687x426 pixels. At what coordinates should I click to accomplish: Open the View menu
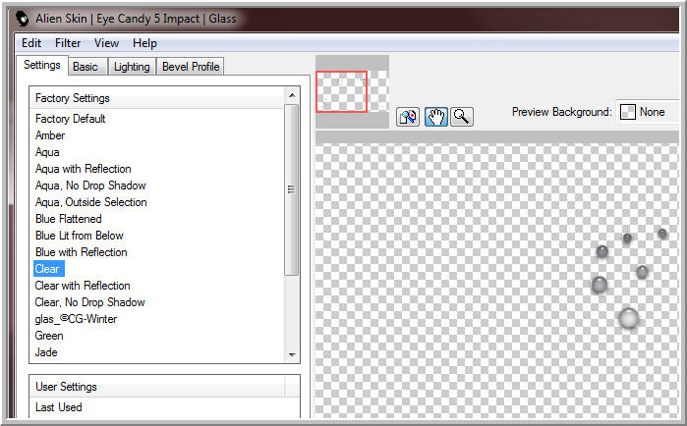[x=106, y=43]
